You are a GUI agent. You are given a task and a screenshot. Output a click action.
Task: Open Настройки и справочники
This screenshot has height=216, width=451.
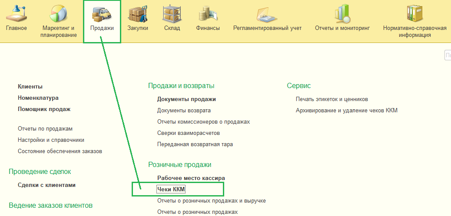click(x=51, y=140)
